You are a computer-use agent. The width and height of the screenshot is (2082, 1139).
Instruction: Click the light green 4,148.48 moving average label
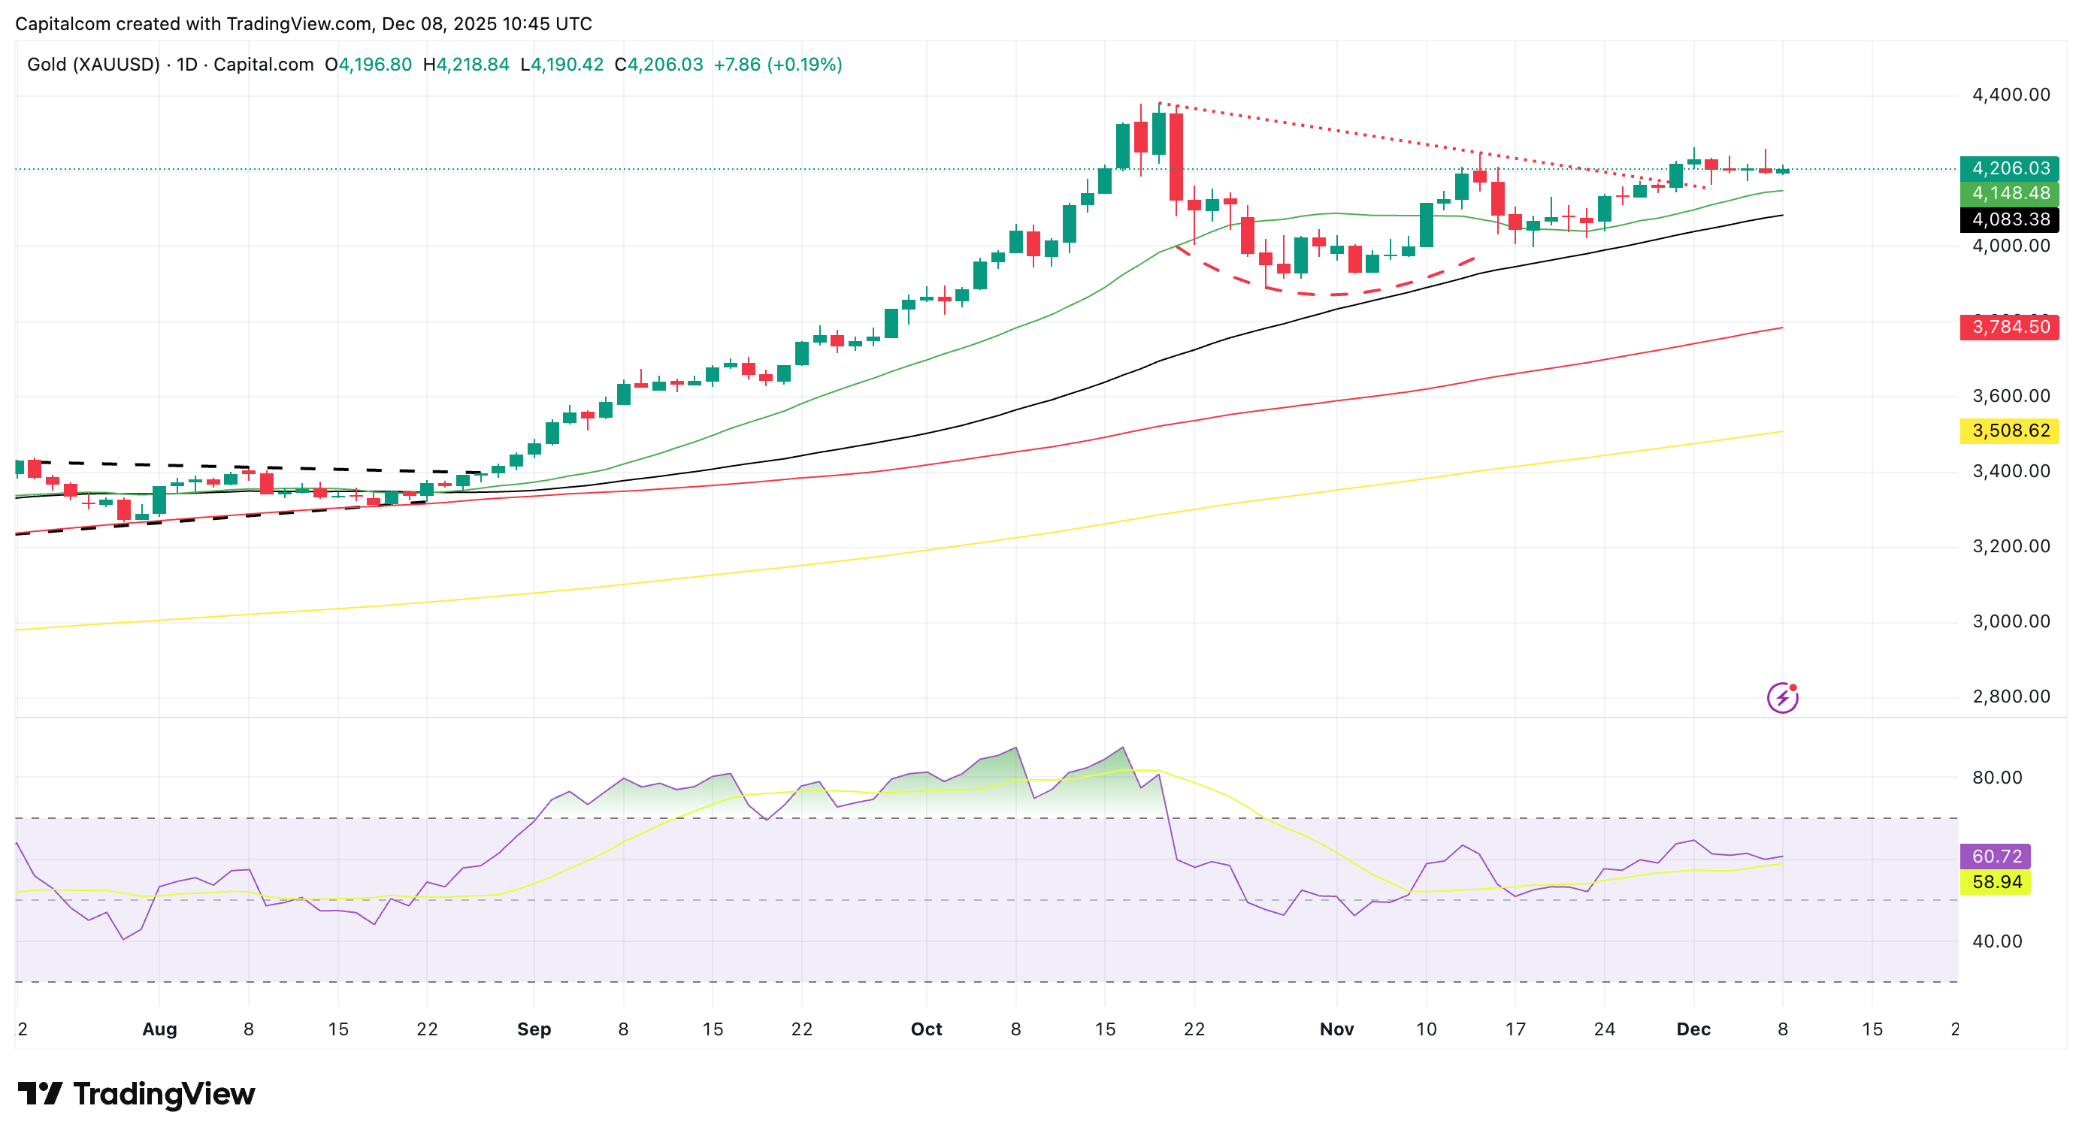click(2009, 194)
